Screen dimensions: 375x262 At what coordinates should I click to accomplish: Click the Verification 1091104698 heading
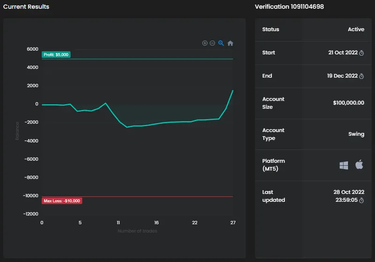[289, 7]
